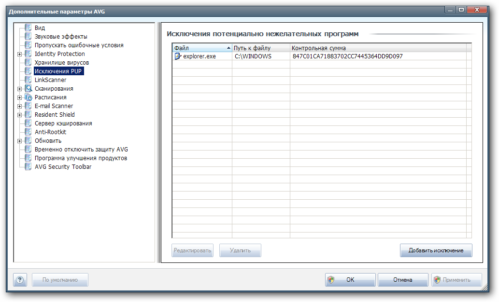The image size is (499, 302).
Task: Open Расписания settings
Action: (51, 97)
